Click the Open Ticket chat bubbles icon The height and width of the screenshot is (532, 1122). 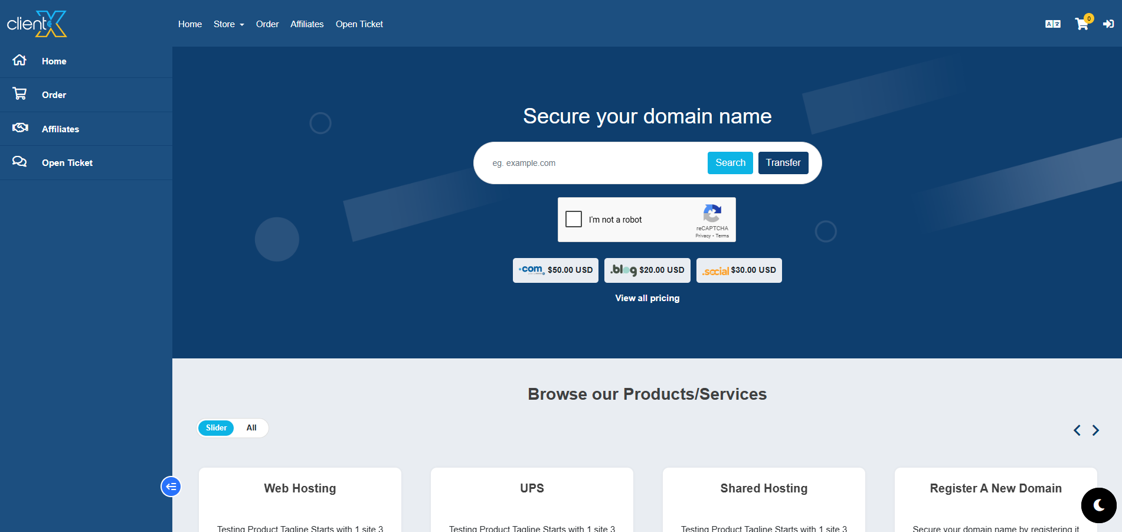[19, 162]
